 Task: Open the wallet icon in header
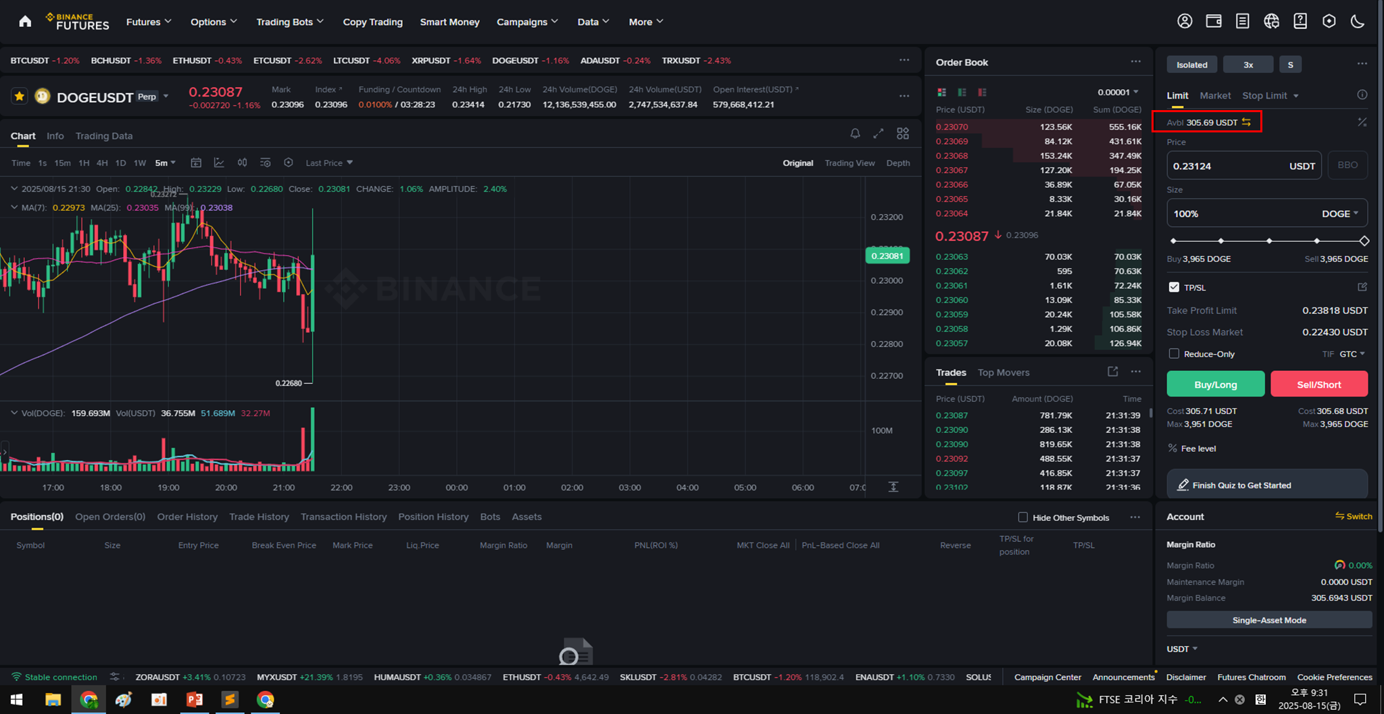(1214, 22)
